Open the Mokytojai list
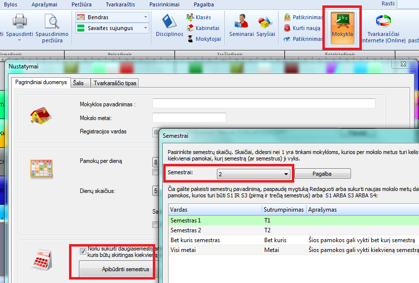 pos(203,39)
